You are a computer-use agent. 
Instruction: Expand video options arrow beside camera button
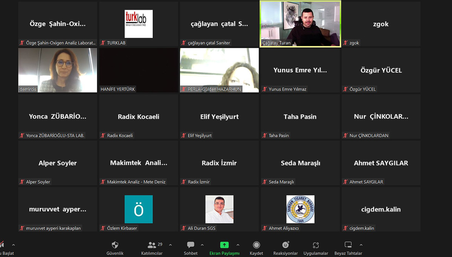click(x=14, y=245)
